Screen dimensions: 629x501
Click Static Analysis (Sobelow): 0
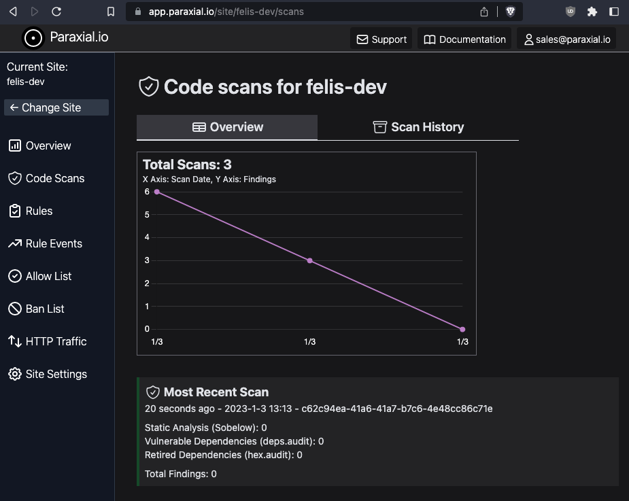pyautogui.click(x=206, y=428)
